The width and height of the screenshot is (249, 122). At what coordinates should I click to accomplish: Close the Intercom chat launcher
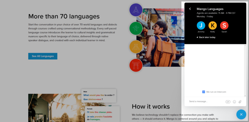241,115
